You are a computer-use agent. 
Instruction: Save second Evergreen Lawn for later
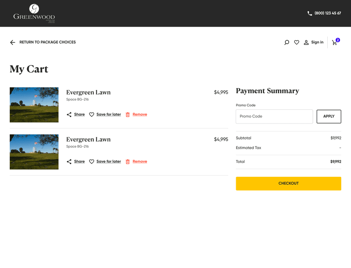tap(109, 162)
